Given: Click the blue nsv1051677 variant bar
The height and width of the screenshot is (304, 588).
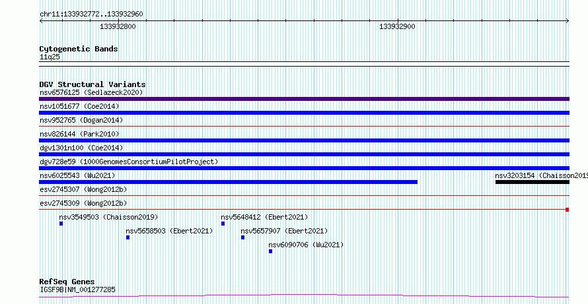Looking at the screenshot, I should 304,113.
